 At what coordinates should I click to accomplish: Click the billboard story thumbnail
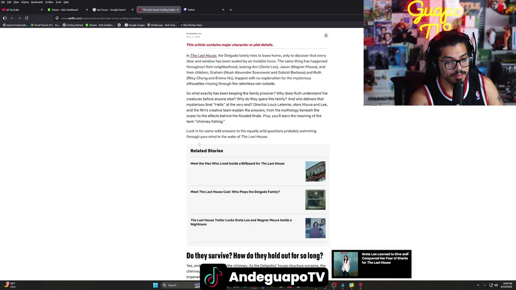point(315,172)
